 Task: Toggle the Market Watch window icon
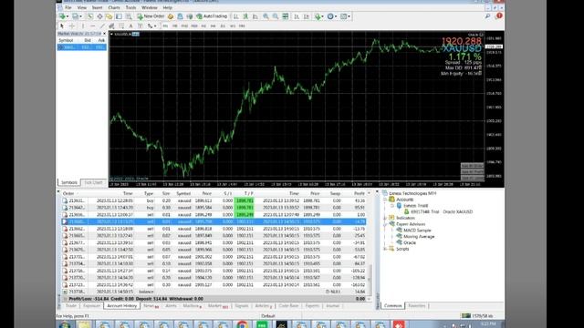(x=90, y=16)
